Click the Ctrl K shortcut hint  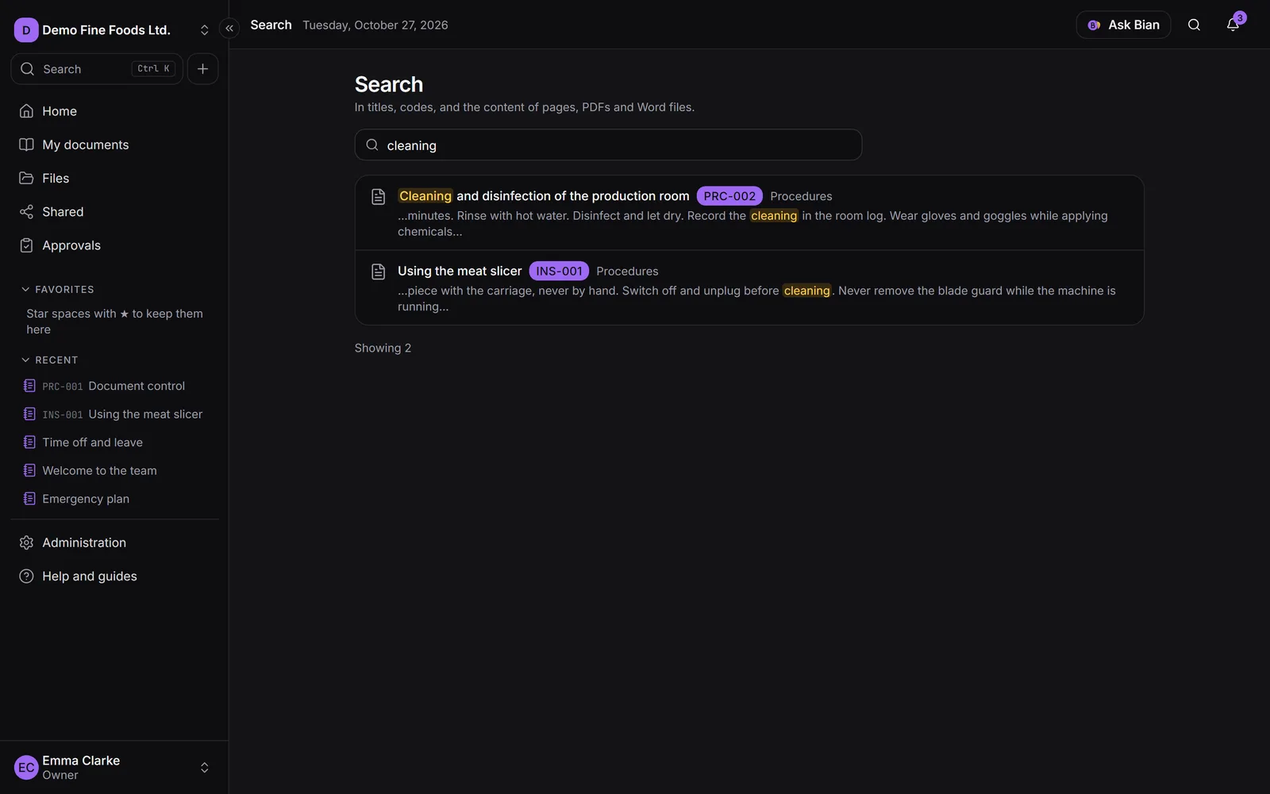point(153,69)
